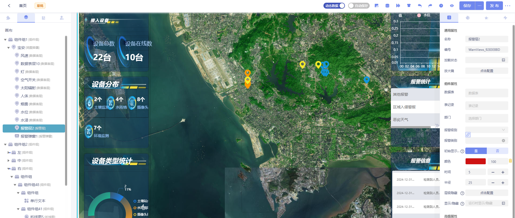The height and width of the screenshot is (218, 515).
Task: Open the code page icon in toolbar
Action: pyautogui.click(x=377, y=6)
